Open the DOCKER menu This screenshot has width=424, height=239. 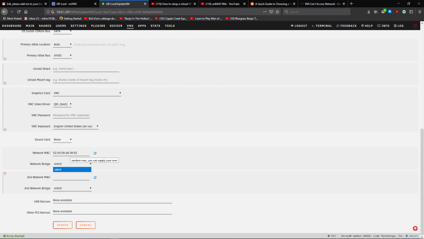click(x=116, y=26)
